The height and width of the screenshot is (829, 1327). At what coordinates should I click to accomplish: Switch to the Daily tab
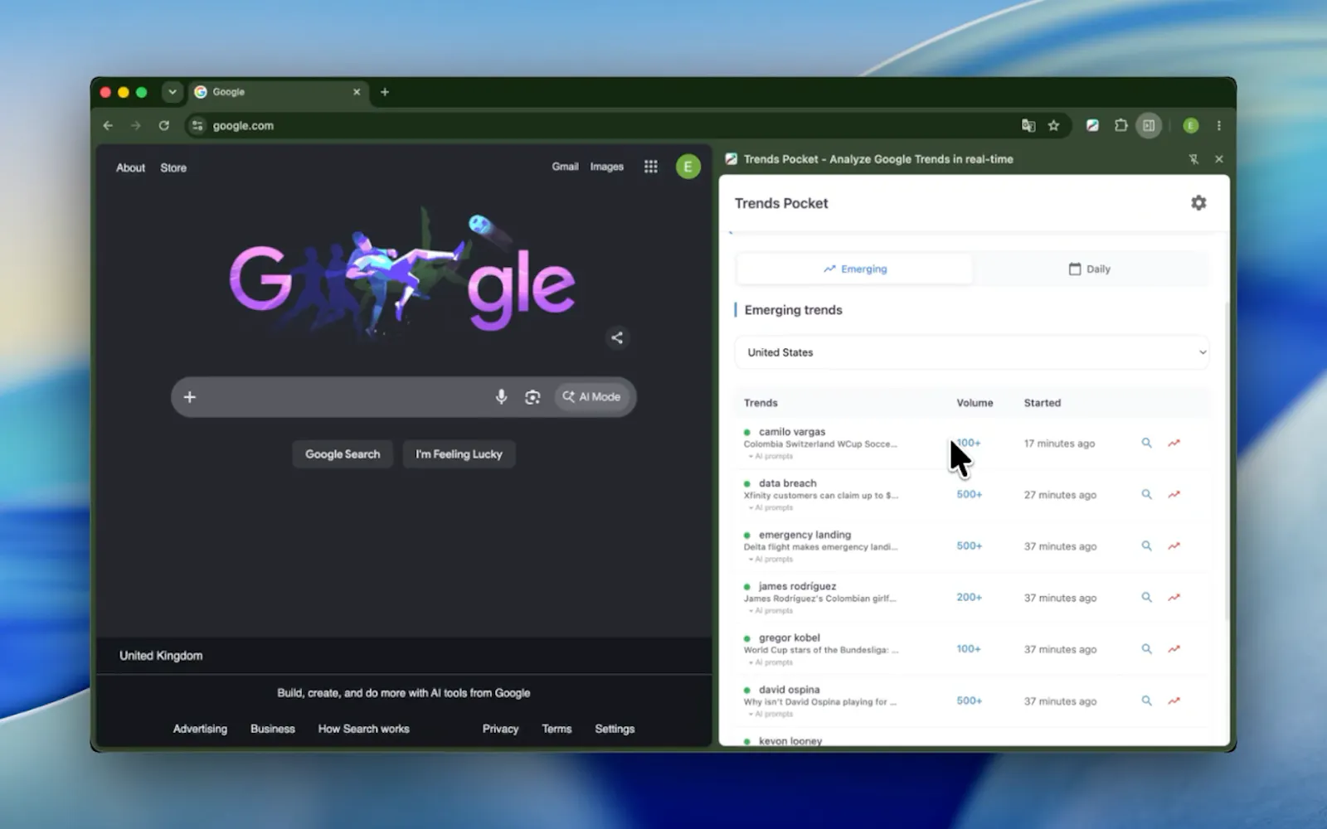1089,269
